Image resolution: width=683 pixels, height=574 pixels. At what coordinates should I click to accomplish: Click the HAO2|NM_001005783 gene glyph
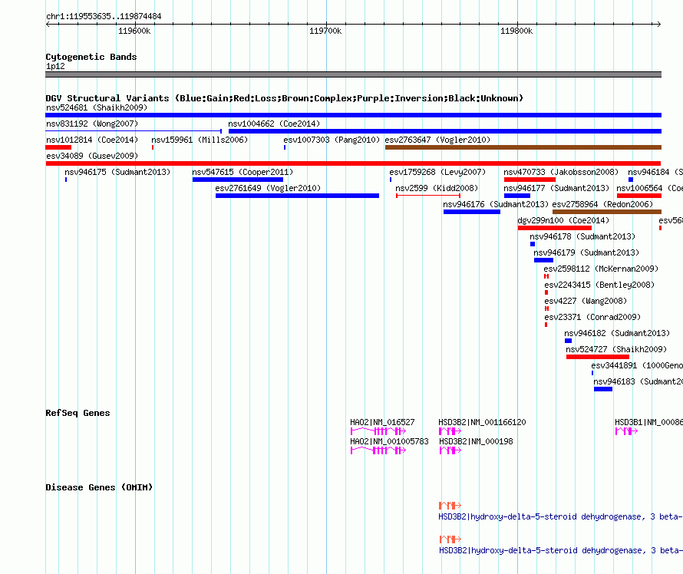click(x=378, y=450)
